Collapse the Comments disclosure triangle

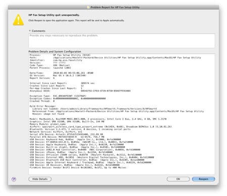pyautogui.click(x=30, y=31)
